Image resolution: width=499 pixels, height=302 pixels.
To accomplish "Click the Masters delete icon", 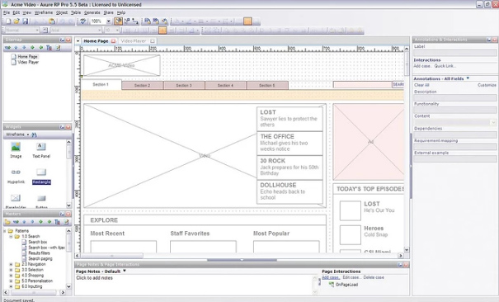I will click(57, 222).
